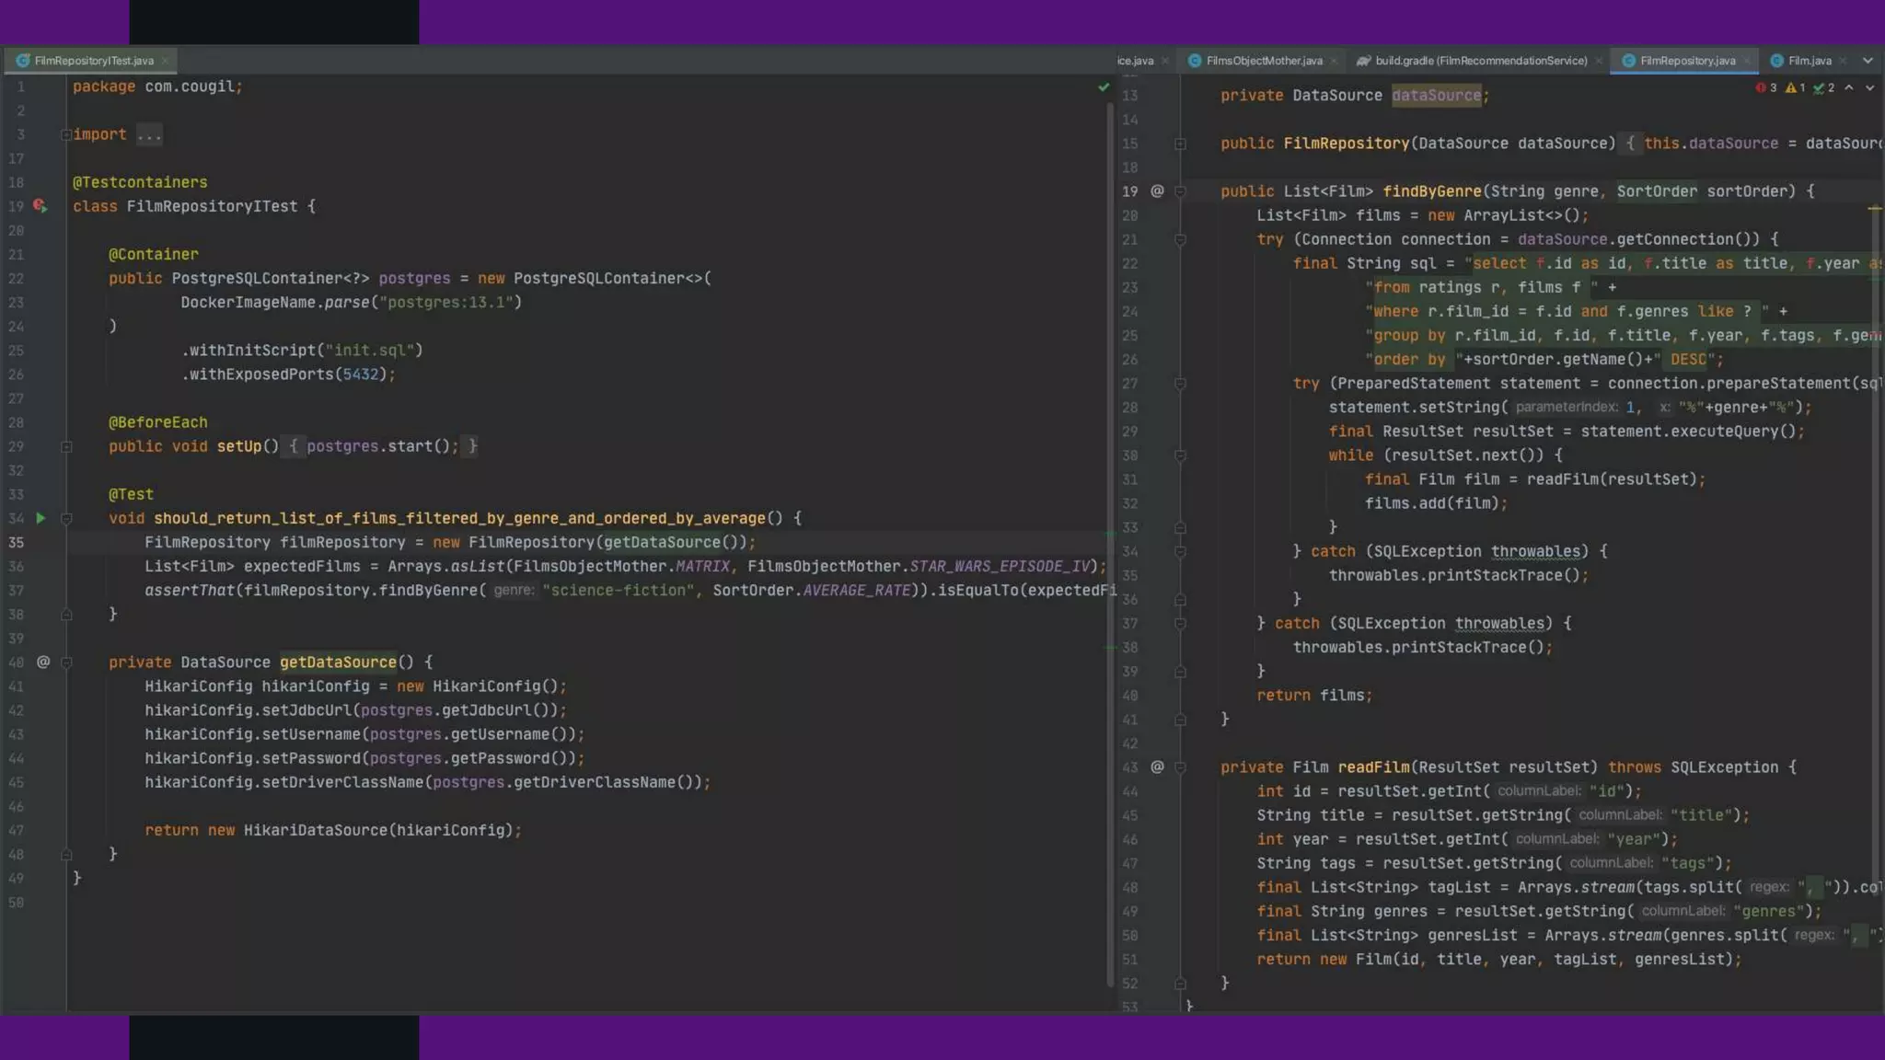The width and height of the screenshot is (1885, 1060).
Task: Click the yellow warnings count indicator
Action: (1795, 87)
